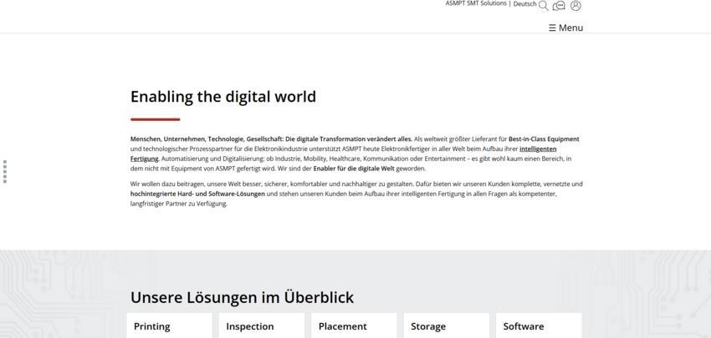Open the Inspection solutions card
The width and height of the screenshot is (711, 338).
point(262,325)
